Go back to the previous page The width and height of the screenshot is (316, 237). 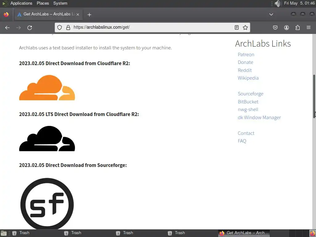click(x=7, y=27)
